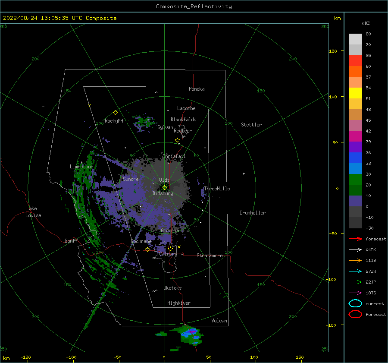Click the green 22JP arrow icon
The image size is (388, 363).
355,282
